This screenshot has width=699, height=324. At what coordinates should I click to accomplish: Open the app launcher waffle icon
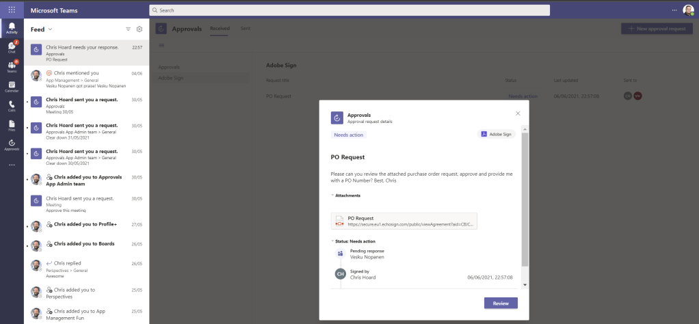coord(12,10)
